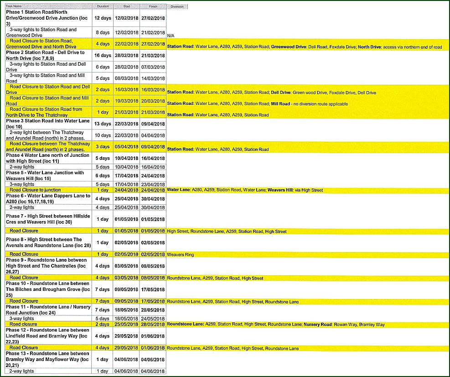Click the Diversion column header
Viewport: 450px width, 377px height.
[x=177, y=6]
